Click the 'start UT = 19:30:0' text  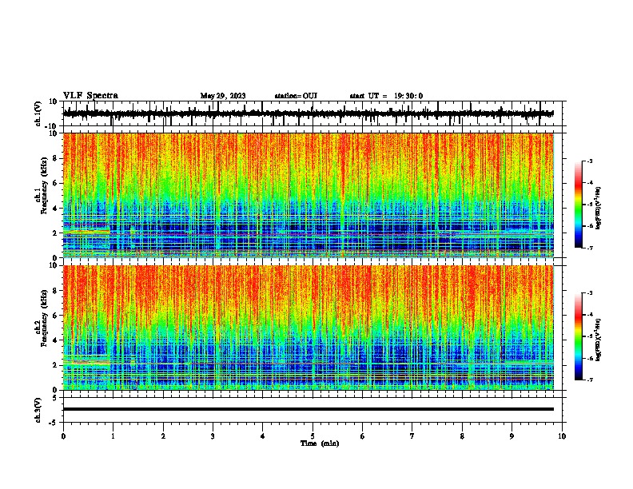(x=386, y=96)
